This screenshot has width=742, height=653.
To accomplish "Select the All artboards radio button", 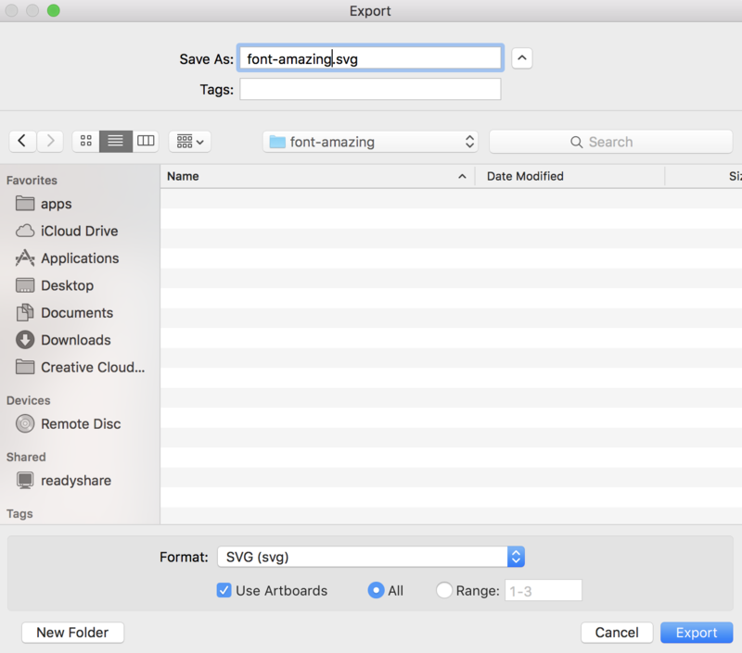I will [x=375, y=590].
